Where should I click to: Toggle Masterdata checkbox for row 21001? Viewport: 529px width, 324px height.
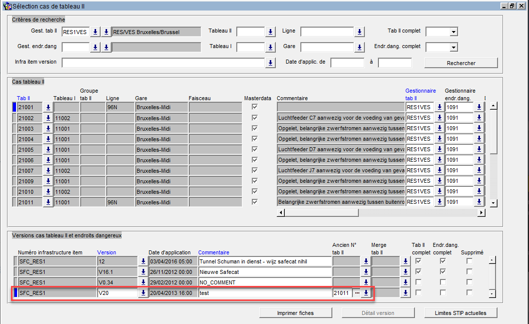(x=255, y=107)
